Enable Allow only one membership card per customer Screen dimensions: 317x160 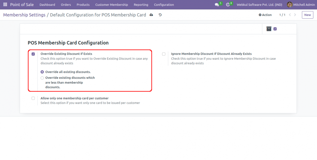(x=33, y=98)
